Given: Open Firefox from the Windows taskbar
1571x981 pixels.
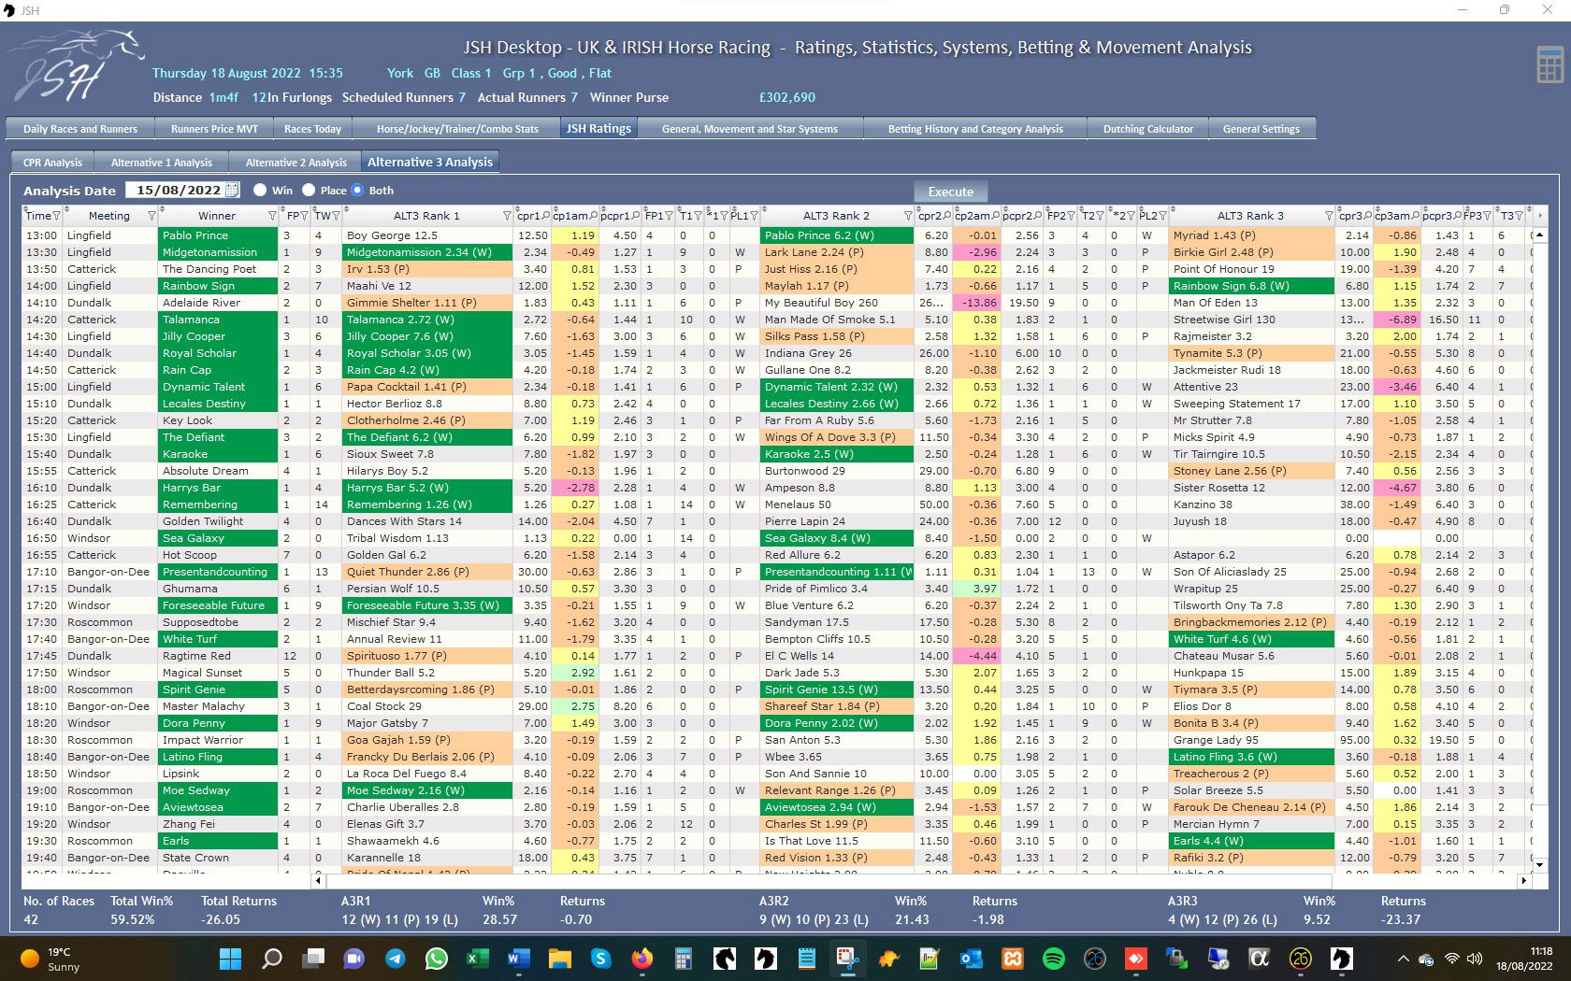Looking at the screenshot, I should coord(641,959).
